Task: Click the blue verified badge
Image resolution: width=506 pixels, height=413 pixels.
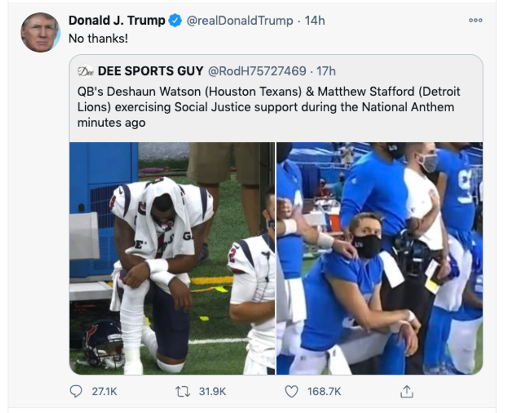Action: [176, 21]
